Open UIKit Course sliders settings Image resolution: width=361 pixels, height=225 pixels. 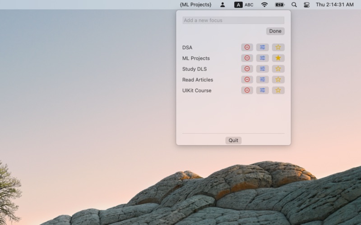click(x=263, y=90)
